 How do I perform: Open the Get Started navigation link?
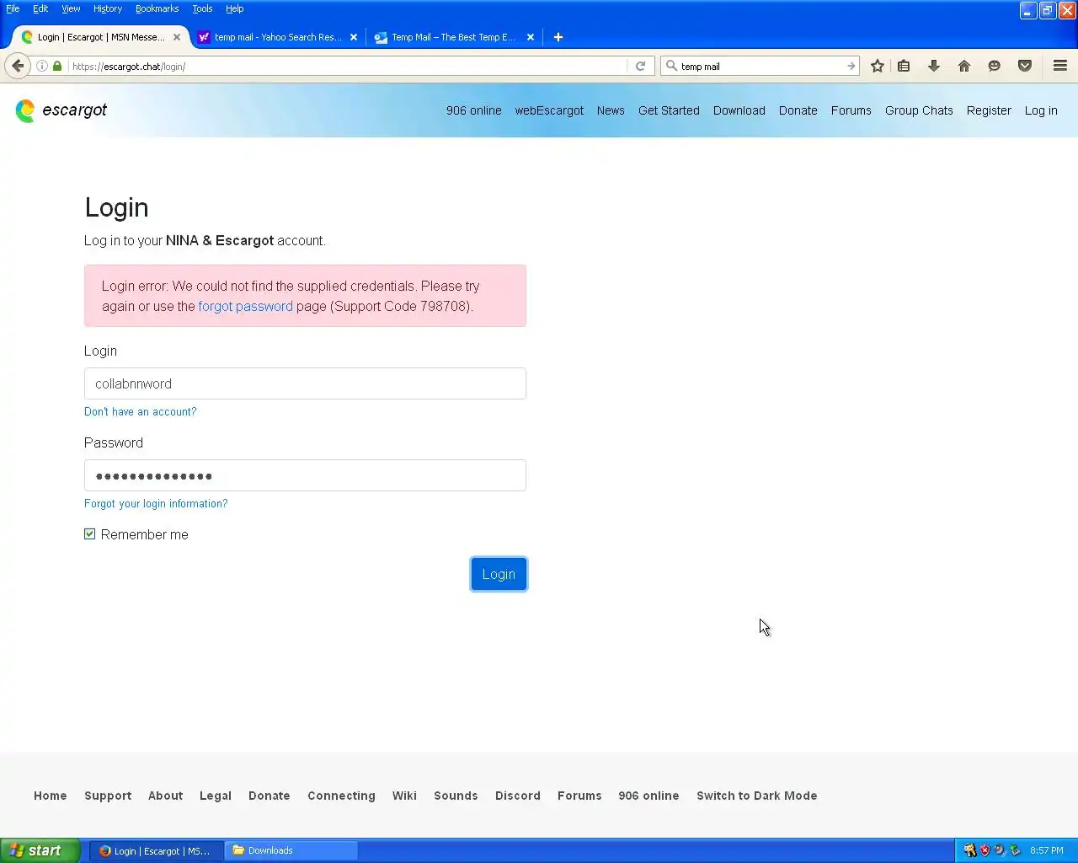[x=669, y=110]
